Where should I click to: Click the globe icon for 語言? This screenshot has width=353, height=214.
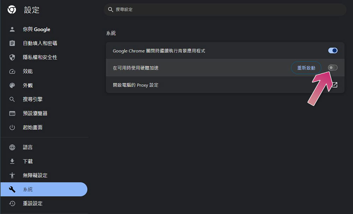pyautogui.click(x=12, y=147)
